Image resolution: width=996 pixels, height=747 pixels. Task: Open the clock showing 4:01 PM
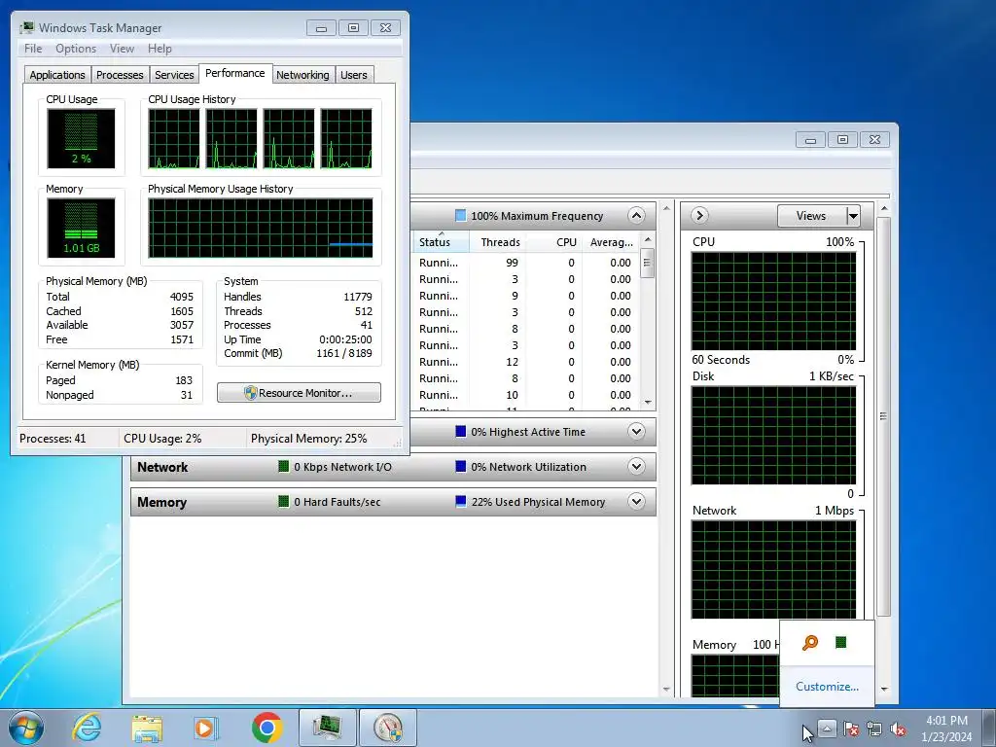(x=946, y=729)
